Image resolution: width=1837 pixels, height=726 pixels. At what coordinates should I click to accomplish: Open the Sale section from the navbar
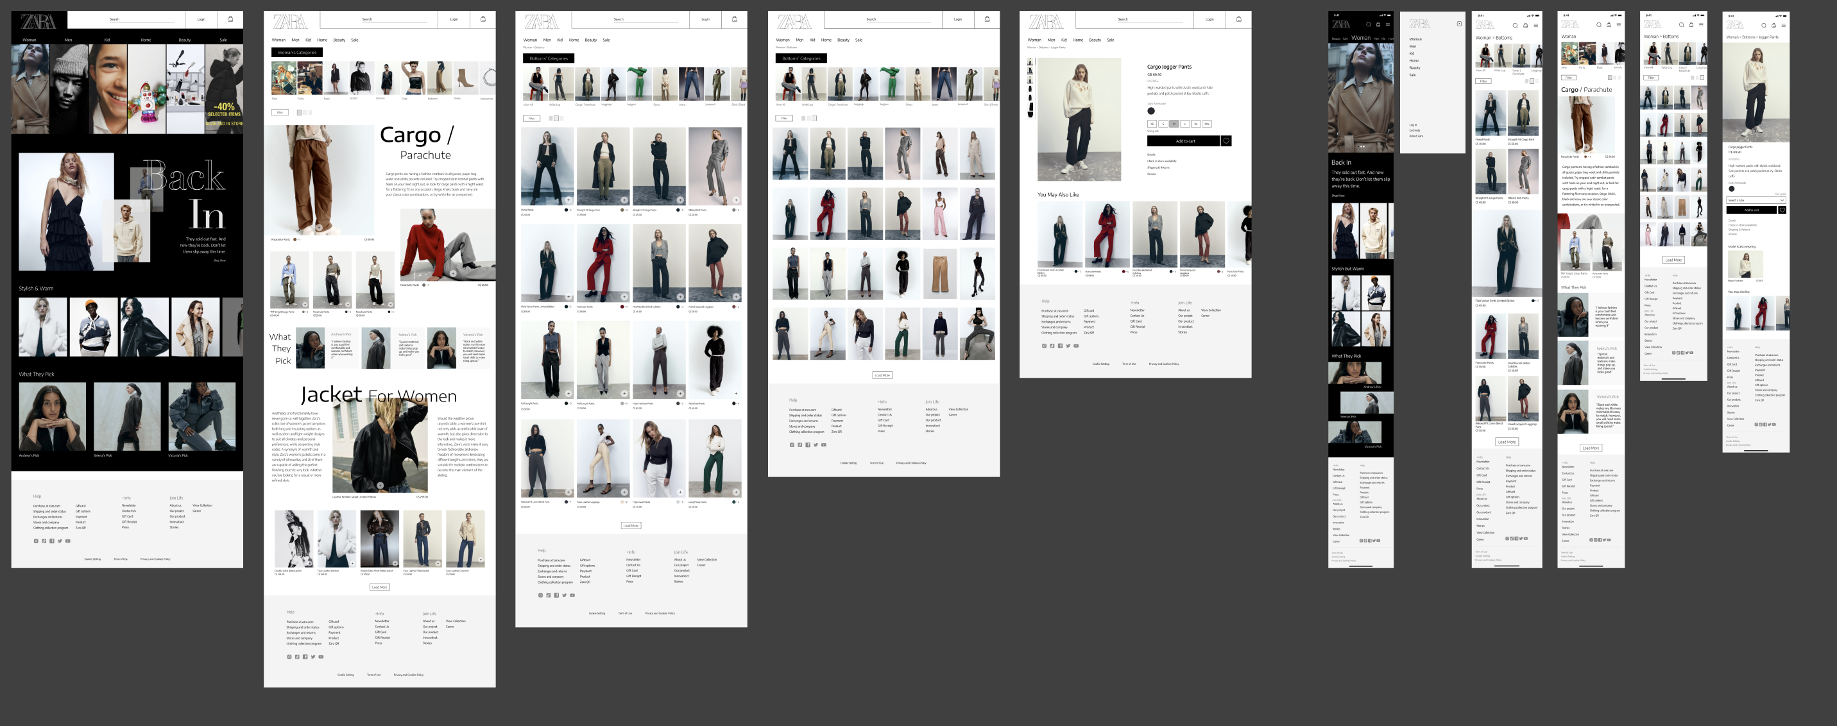(1110, 40)
